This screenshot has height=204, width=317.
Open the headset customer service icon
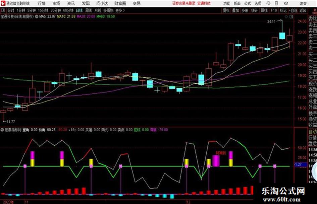[x=268, y=3]
